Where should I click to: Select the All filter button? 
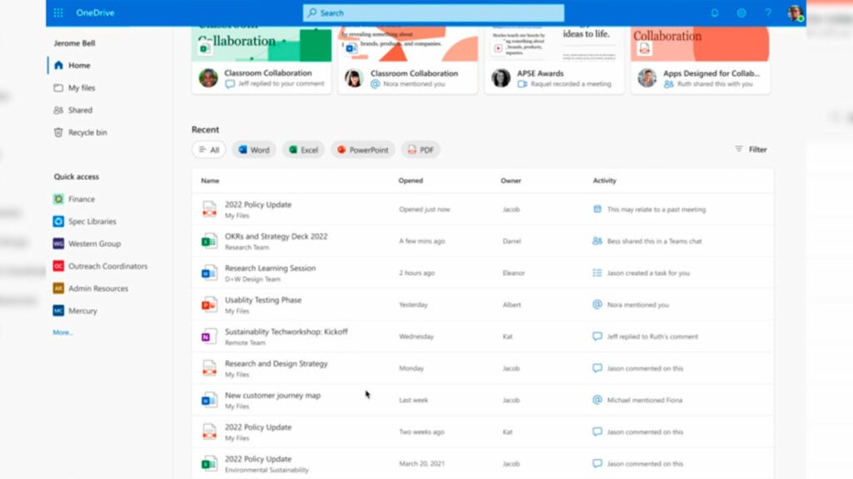[x=209, y=150]
